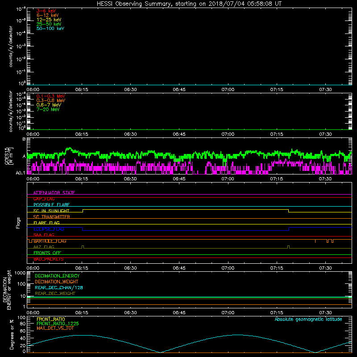
Task: Click the SC_IN_SUNLIGHT rising step near 06:15
Action: [83, 211]
